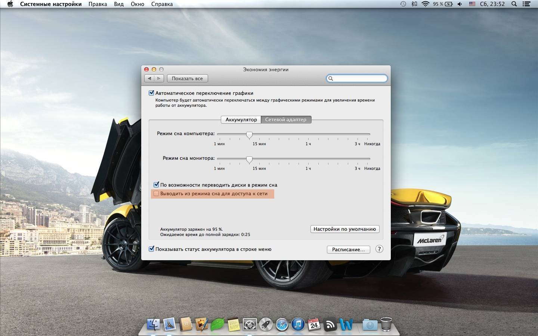The width and height of the screenshot is (538, 336).
Task: Click the help question mark button
Action: pyautogui.click(x=379, y=249)
